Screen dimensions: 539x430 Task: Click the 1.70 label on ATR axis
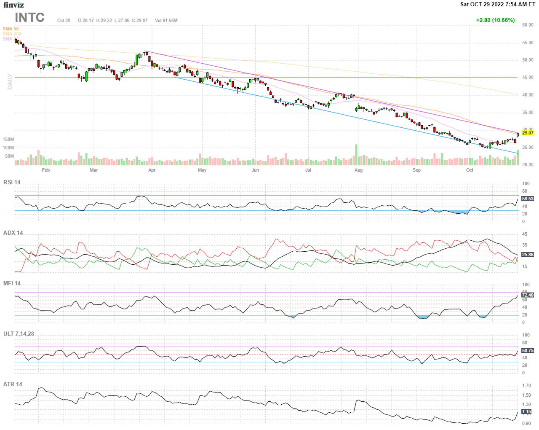526,385
